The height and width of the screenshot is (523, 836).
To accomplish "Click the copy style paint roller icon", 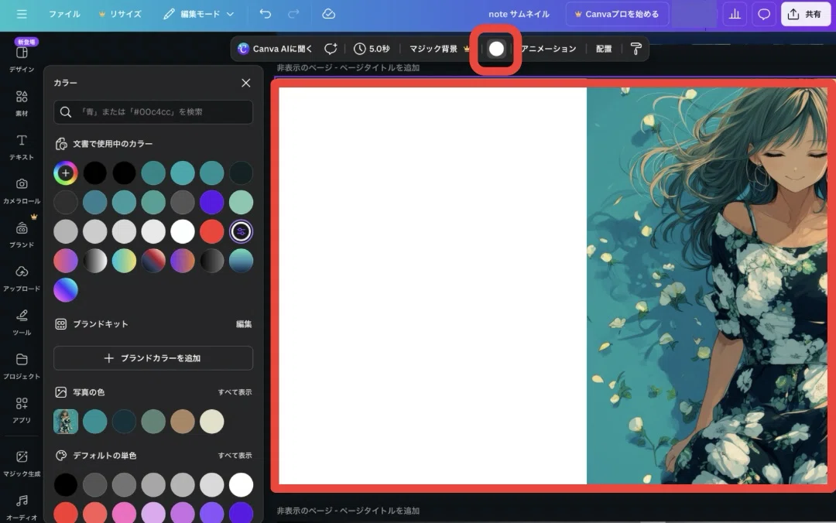I will pyautogui.click(x=636, y=49).
